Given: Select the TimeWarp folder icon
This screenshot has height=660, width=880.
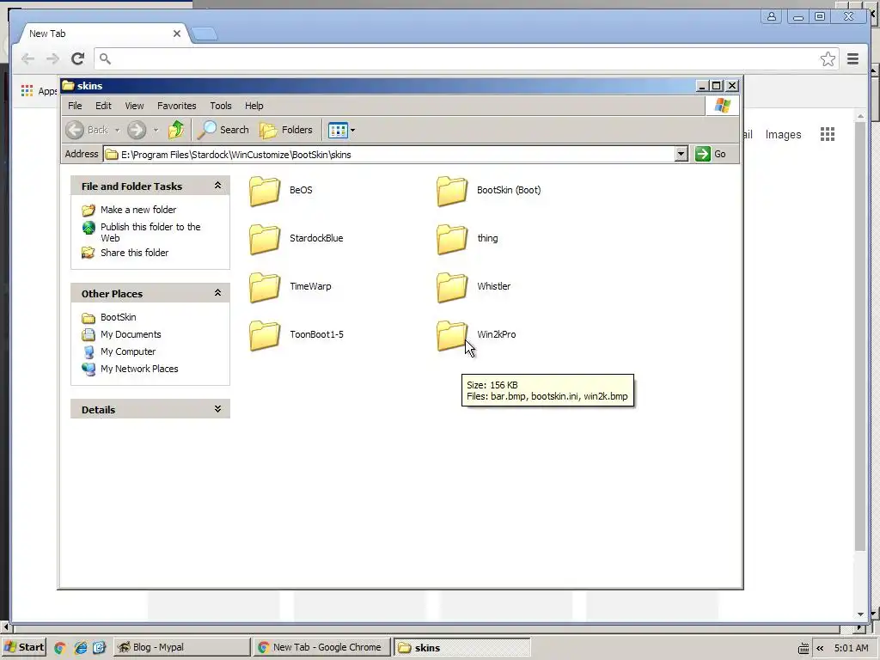Looking at the screenshot, I should (x=265, y=287).
